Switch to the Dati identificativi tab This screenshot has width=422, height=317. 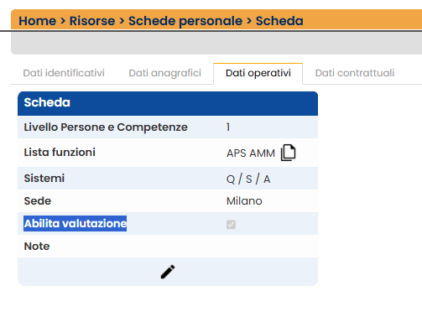point(64,73)
